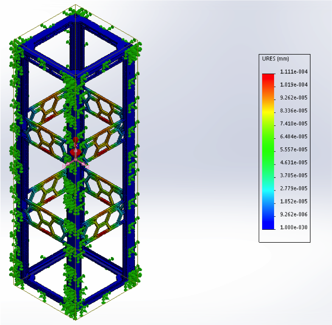Image resolution: width=332 pixels, height=325 pixels.
Task: Click the legend value 8.336e-005
Action: coord(294,111)
